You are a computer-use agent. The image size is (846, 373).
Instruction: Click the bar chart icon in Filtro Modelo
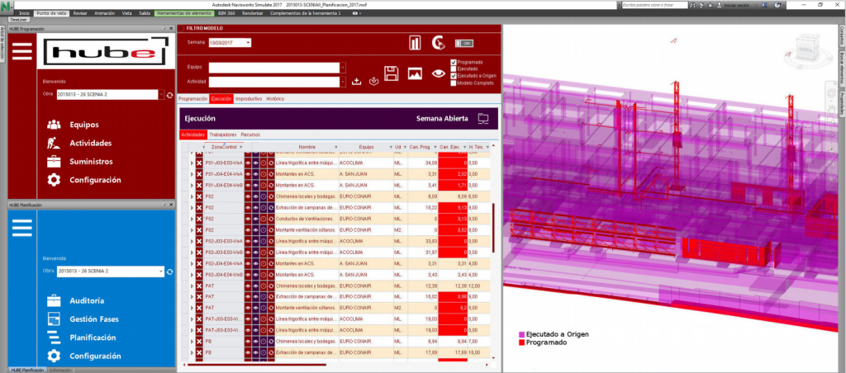[x=415, y=43]
